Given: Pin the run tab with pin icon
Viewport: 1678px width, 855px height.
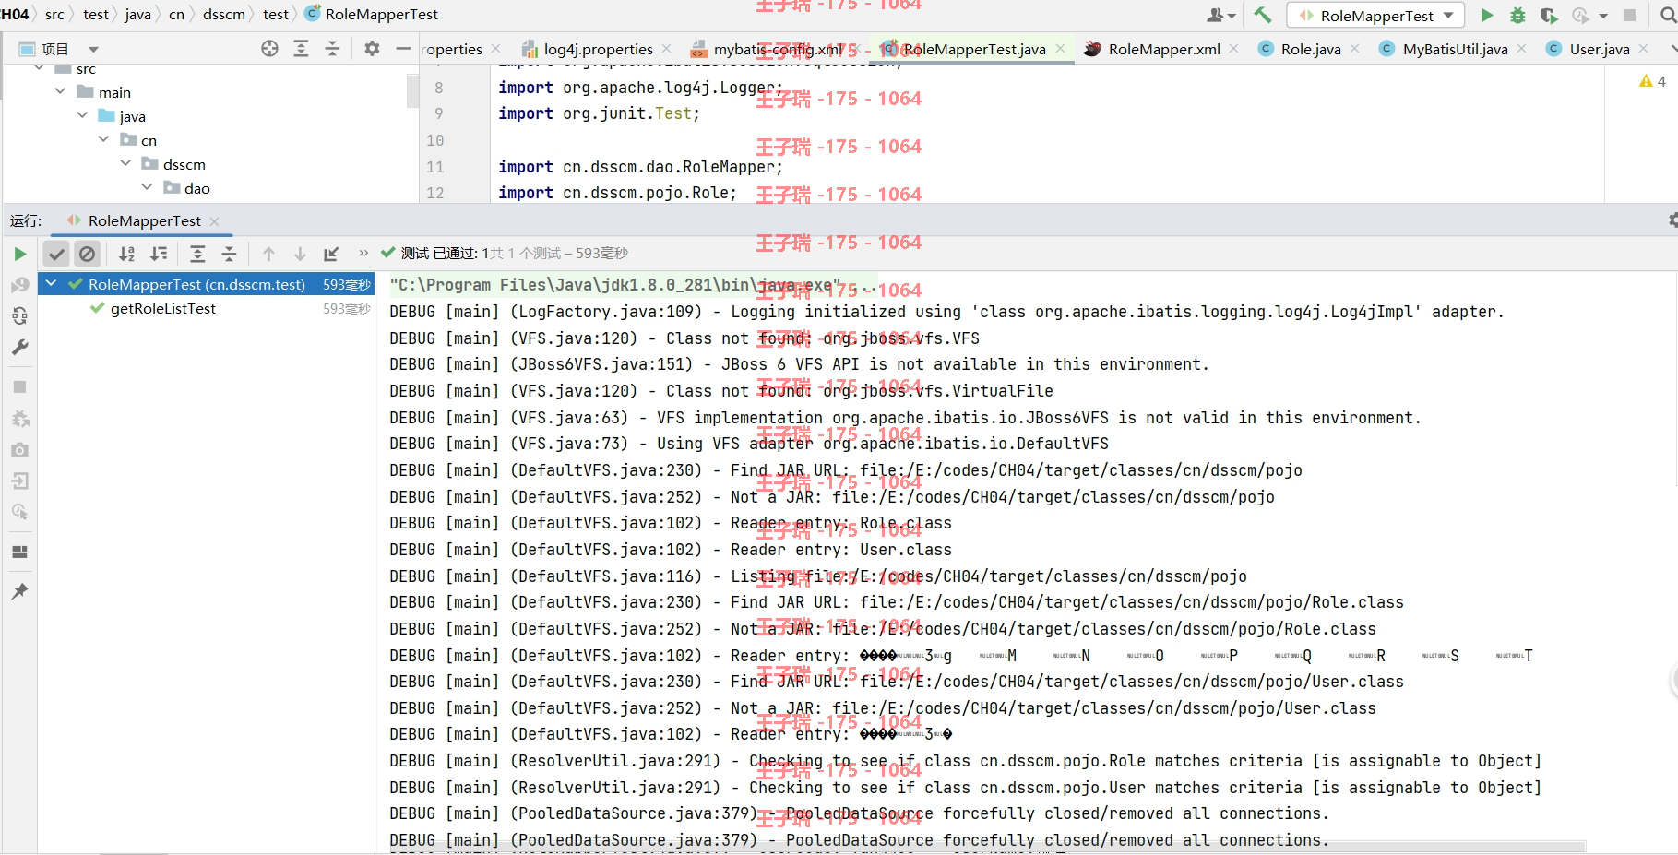Looking at the screenshot, I should pyautogui.click(x=20, y=591).
